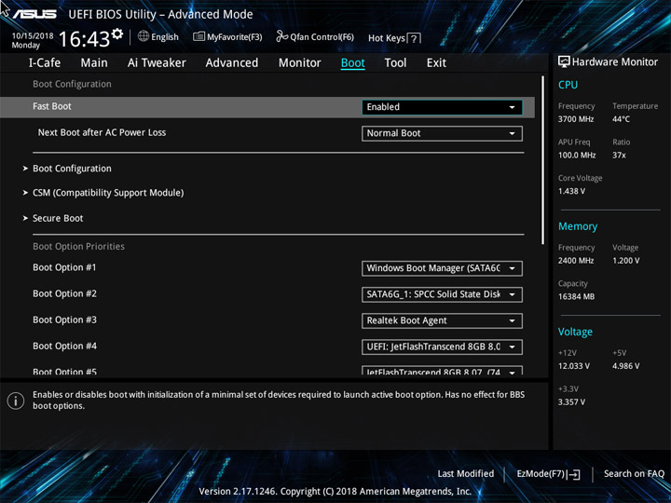Viewport: 671px width, 503px height.
Task: Click APU Freq value 100.0 MHz
Action: (x=577, y=155)
